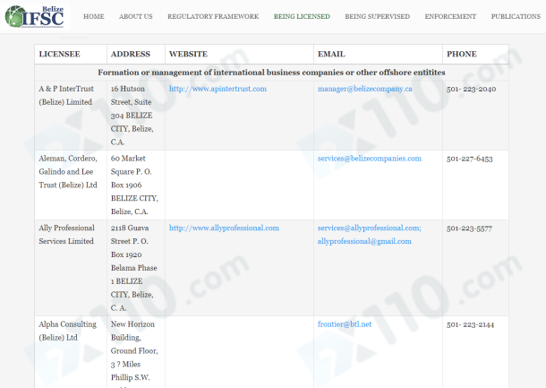Select Alpha Consulting (Belize) Ltd name
Screen dimensions: 546x388
point(67,331)
